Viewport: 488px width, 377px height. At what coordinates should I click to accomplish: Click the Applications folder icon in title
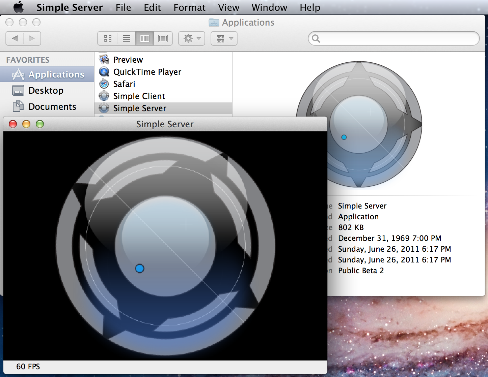(x=214, y=23)
